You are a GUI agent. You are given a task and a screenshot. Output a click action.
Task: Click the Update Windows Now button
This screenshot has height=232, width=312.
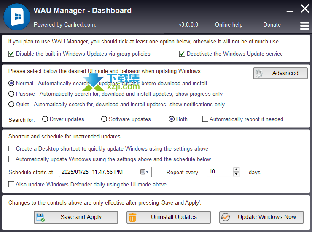261,217
